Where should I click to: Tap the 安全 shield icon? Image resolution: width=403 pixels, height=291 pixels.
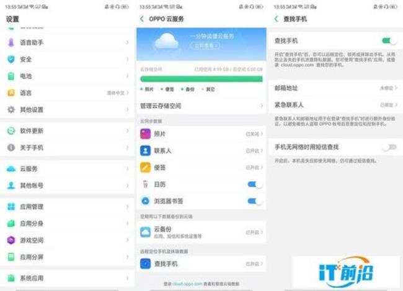(x=11, y=59)
